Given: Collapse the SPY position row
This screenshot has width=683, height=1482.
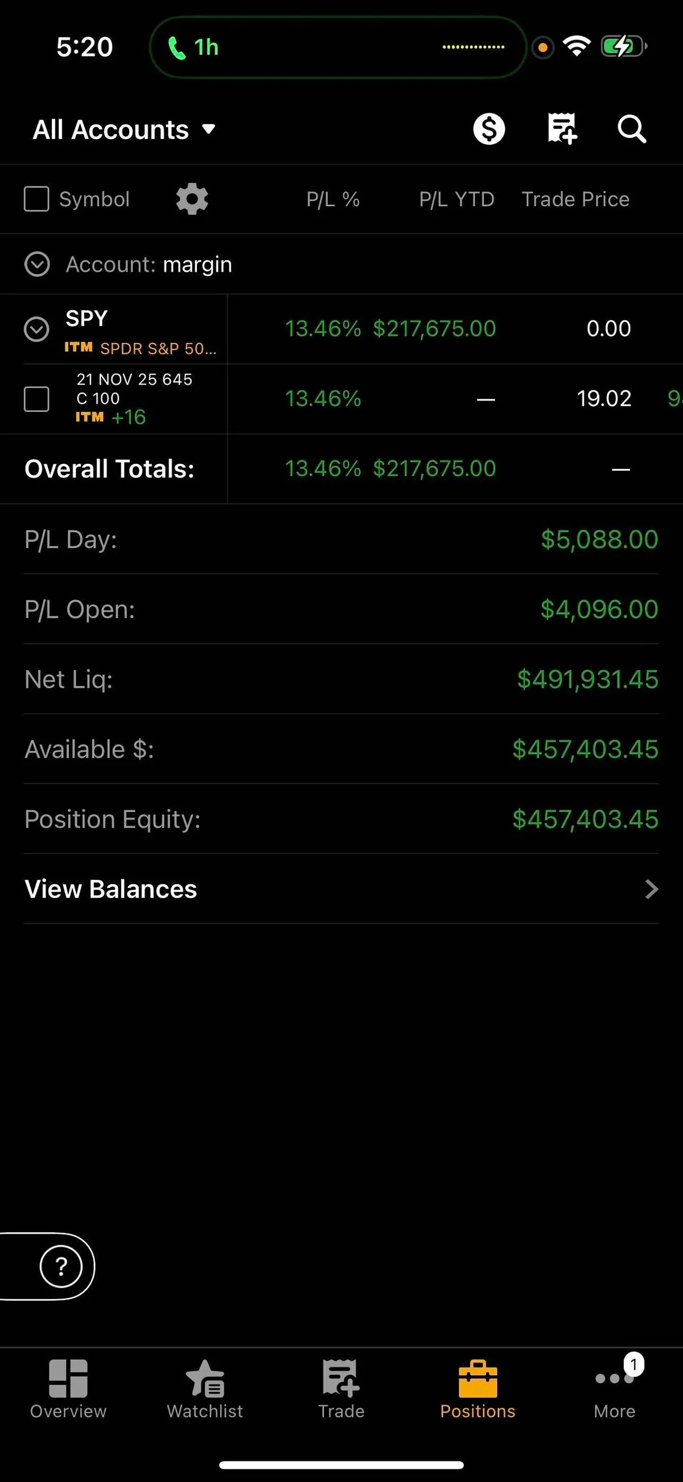Looking at the screenshot, I should (36, 329).
